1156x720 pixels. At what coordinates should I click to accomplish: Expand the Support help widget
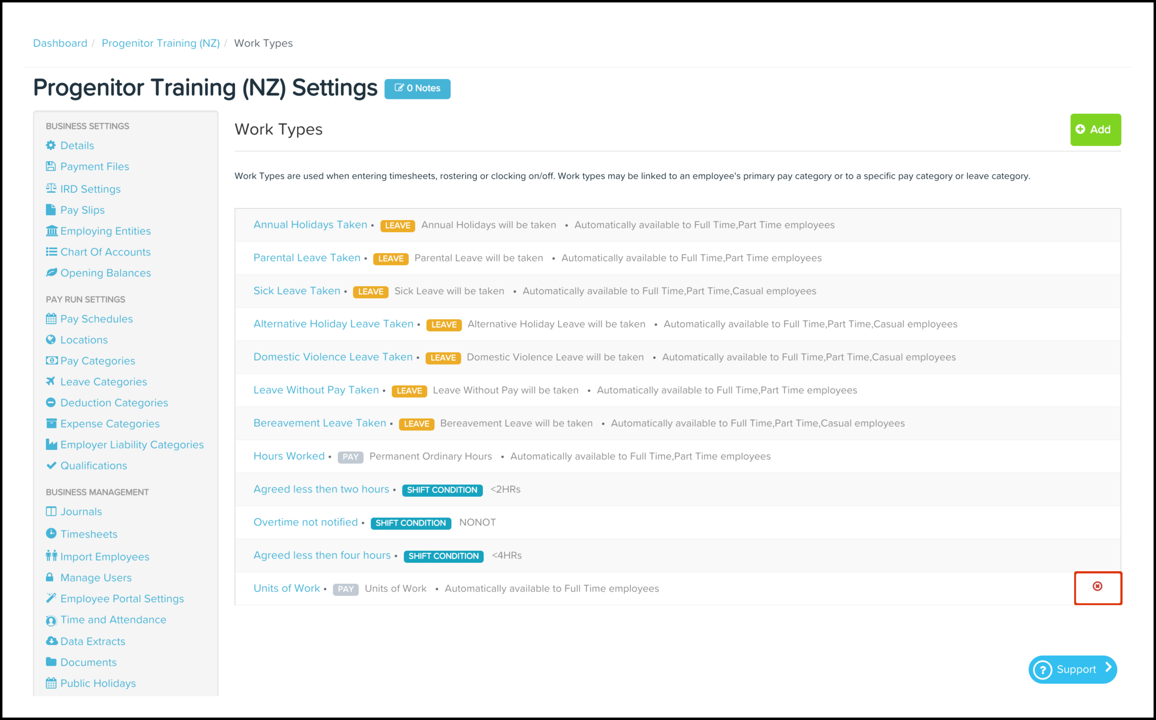[x=1072, y=669]
